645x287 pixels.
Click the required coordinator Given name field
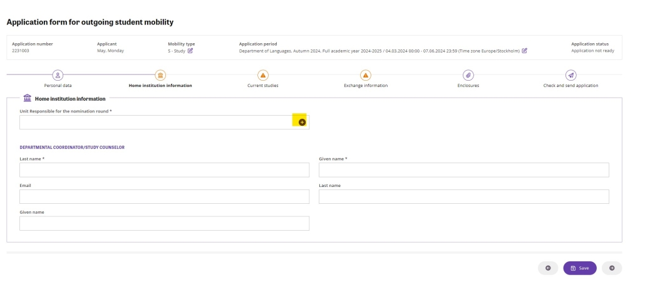pyautogui.click(x=463, y=170)
